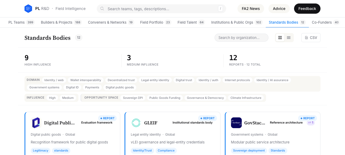The image size is (345, 155).
Task: Open the Digital Public Goods logo thumbnail
Action: tap(36, 123)
